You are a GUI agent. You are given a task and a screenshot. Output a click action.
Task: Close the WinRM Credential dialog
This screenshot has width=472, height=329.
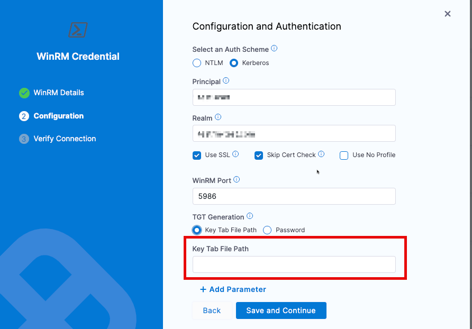[448, 14]
